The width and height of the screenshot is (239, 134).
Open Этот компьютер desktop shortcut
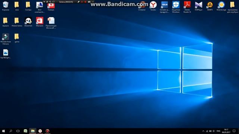click(x=40, y=7)
